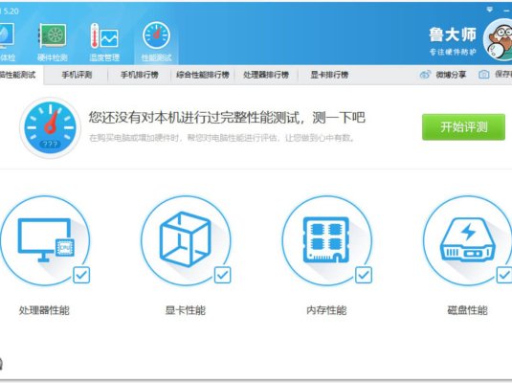Uncheck the 显卡性能 checkbox
The width and height of the screenshot is (512, 383).
tap(223, 275)
